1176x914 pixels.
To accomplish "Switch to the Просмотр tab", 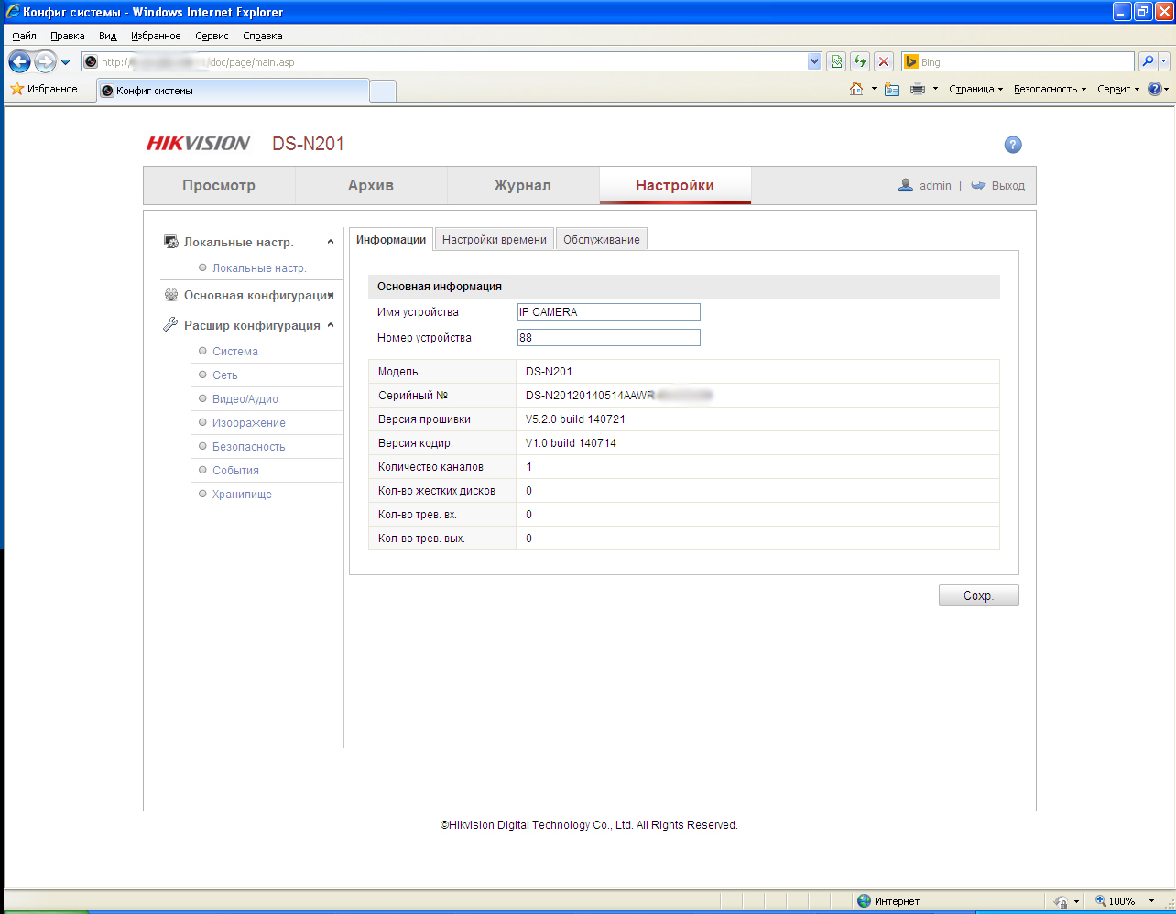I will [x=219, y=185].
